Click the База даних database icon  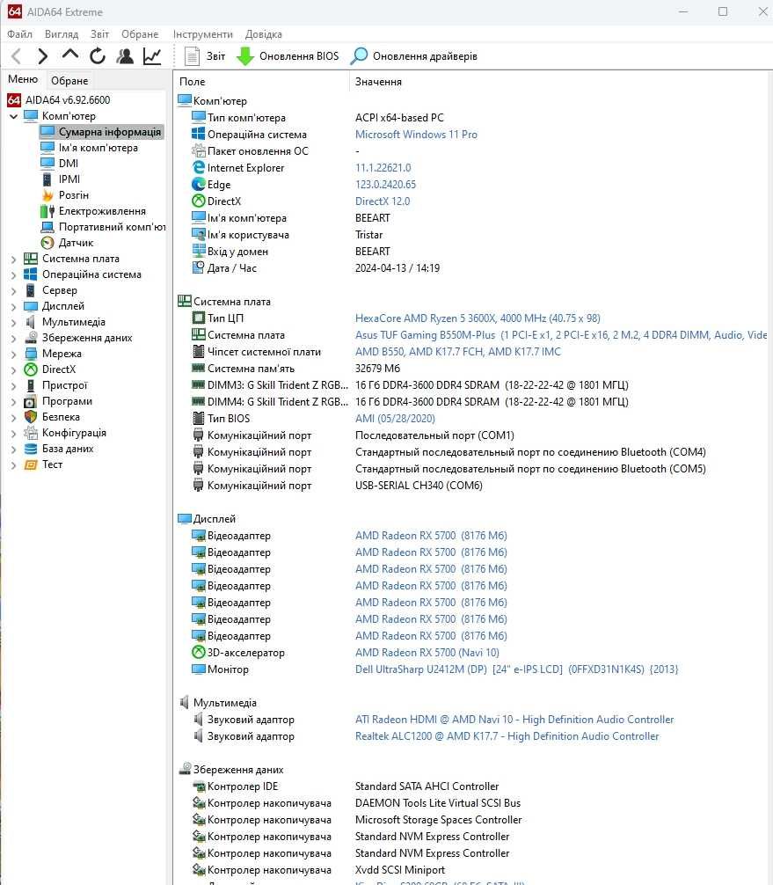click(31, 448)
